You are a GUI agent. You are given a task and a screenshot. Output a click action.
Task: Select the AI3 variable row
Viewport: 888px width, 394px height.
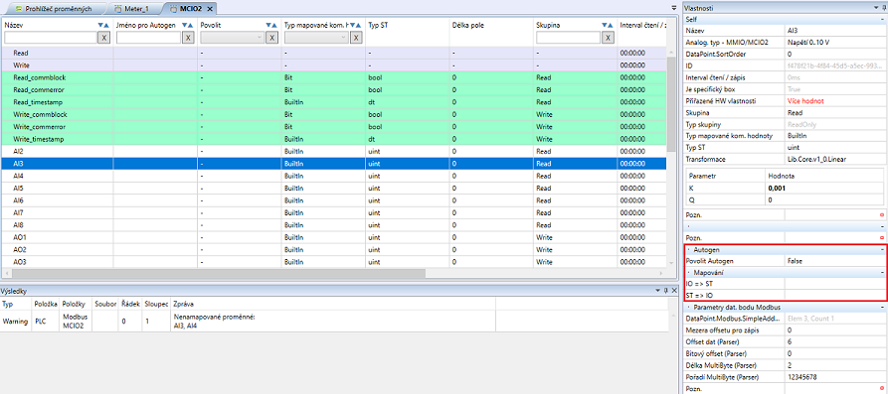334,164
